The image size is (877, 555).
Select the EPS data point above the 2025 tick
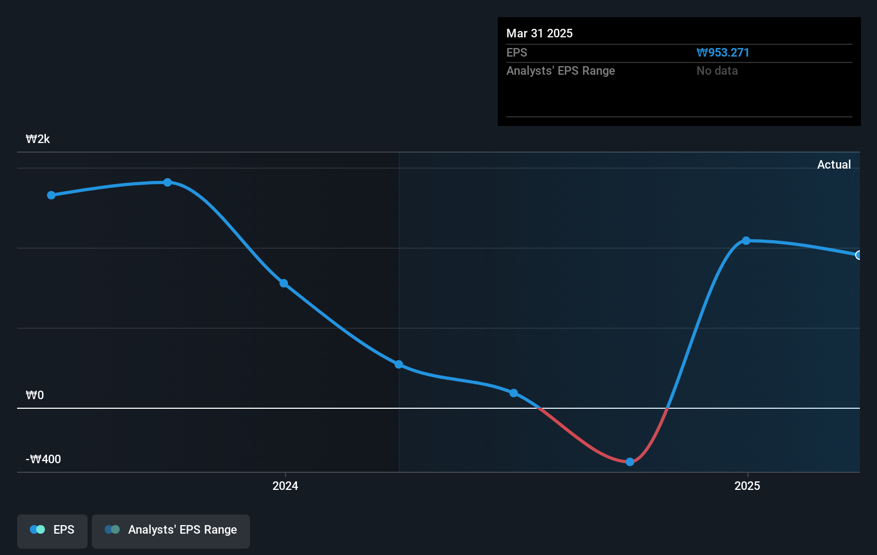pos(746,241)
